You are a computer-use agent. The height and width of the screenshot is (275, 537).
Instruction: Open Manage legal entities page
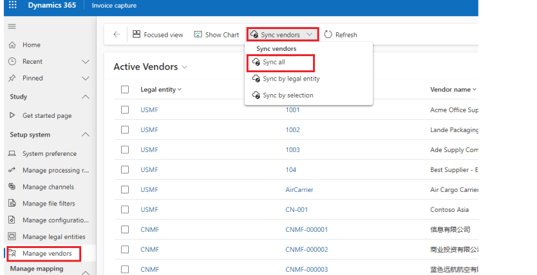tap(55, 237)
